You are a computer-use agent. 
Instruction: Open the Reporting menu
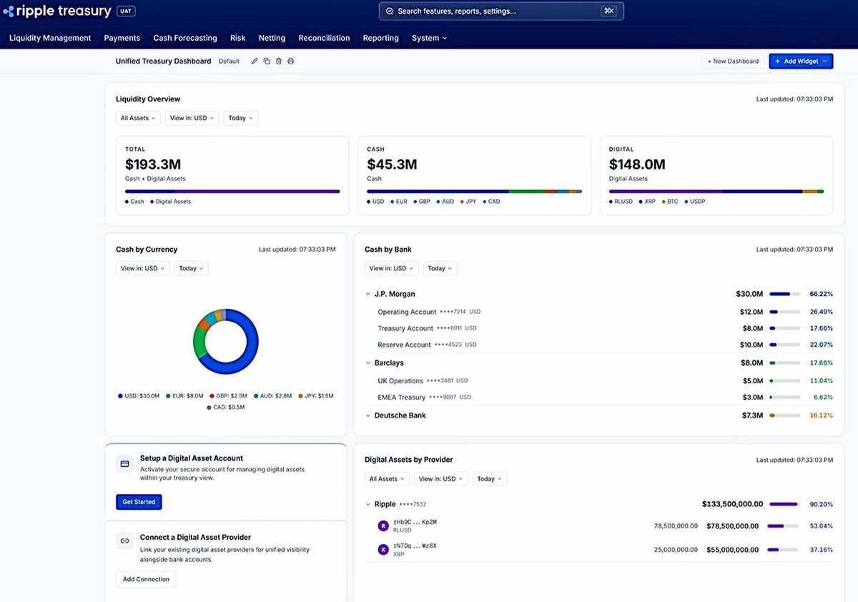(380, 38)
